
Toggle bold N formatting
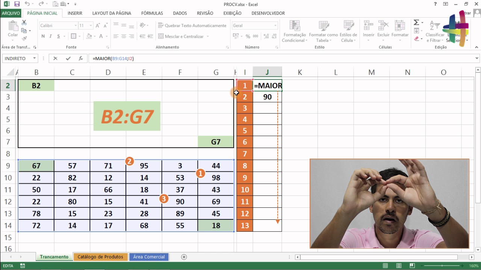click(x=43, y=36)
